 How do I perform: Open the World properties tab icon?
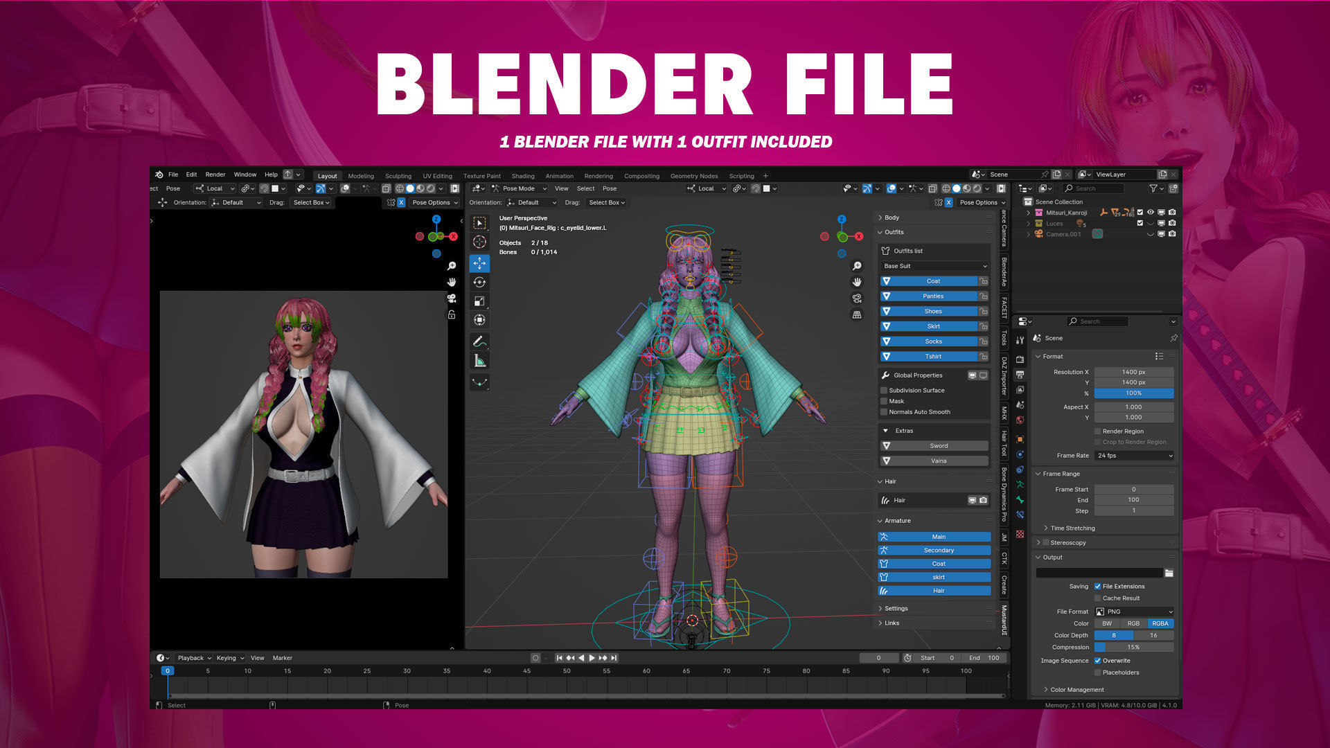(x=1020, y=420)
